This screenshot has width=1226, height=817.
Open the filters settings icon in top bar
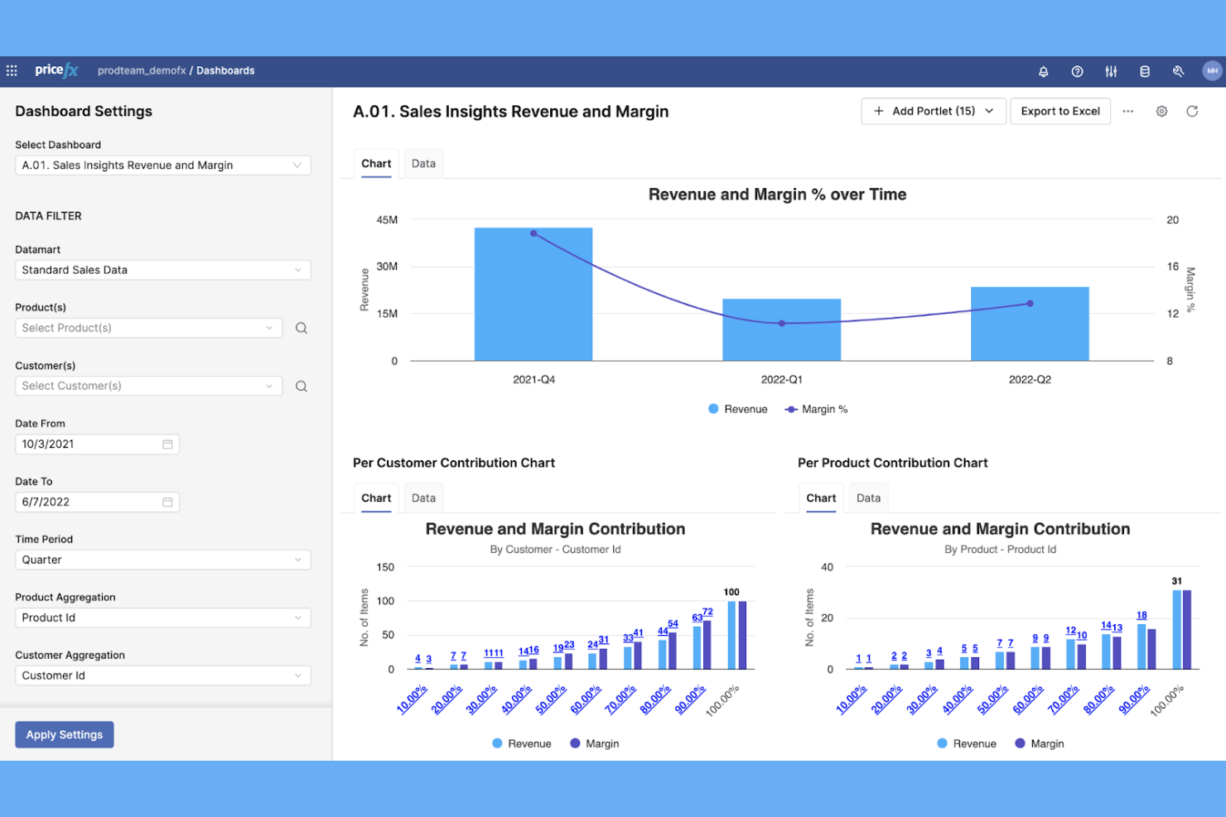[1111, 71]
